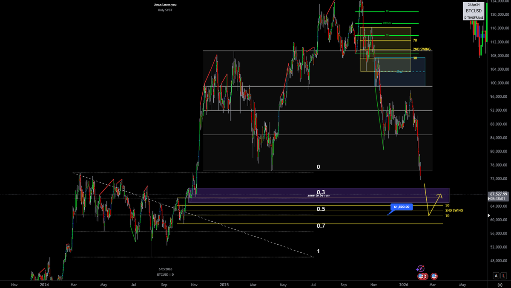The image size is (511, 288).
Task: Open the stacked US flag economic events
Action: coord(423,276)
